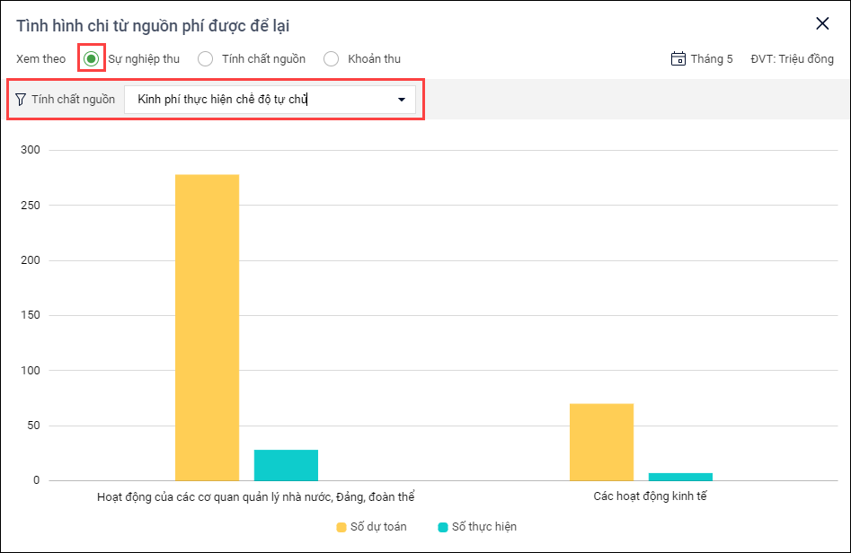Click the ĐVT: Triệu đồng unit label
The image size is (851, 553).
coord(792,59)
